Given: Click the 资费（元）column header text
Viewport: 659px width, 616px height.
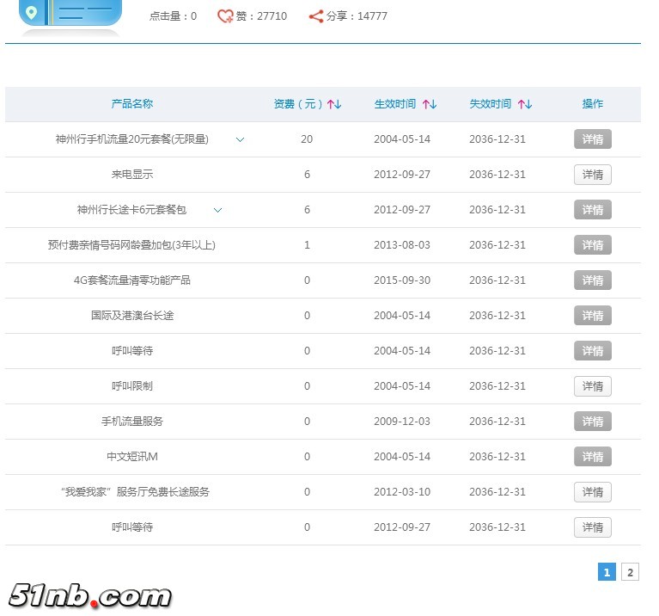Looking at the screenshot, I should pyautogui.click(x=298, y=104).
